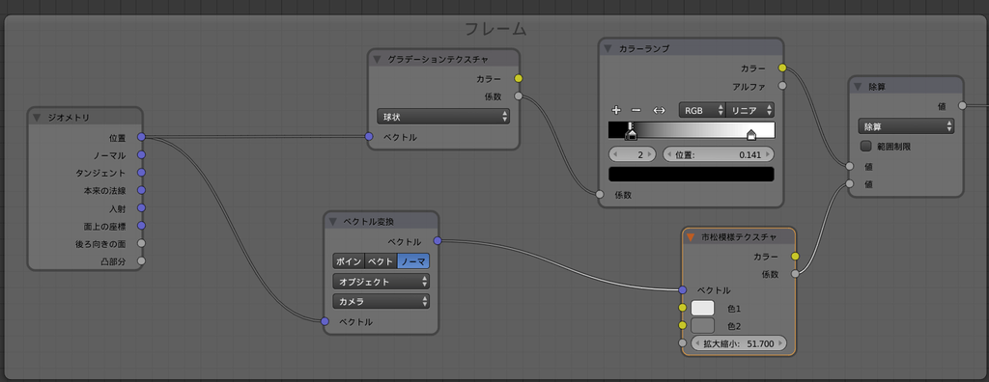Image resolution: width=989 pixels, height=382 pixels.
Task: Click the color stop index field 2
Action: click(633, 154)
